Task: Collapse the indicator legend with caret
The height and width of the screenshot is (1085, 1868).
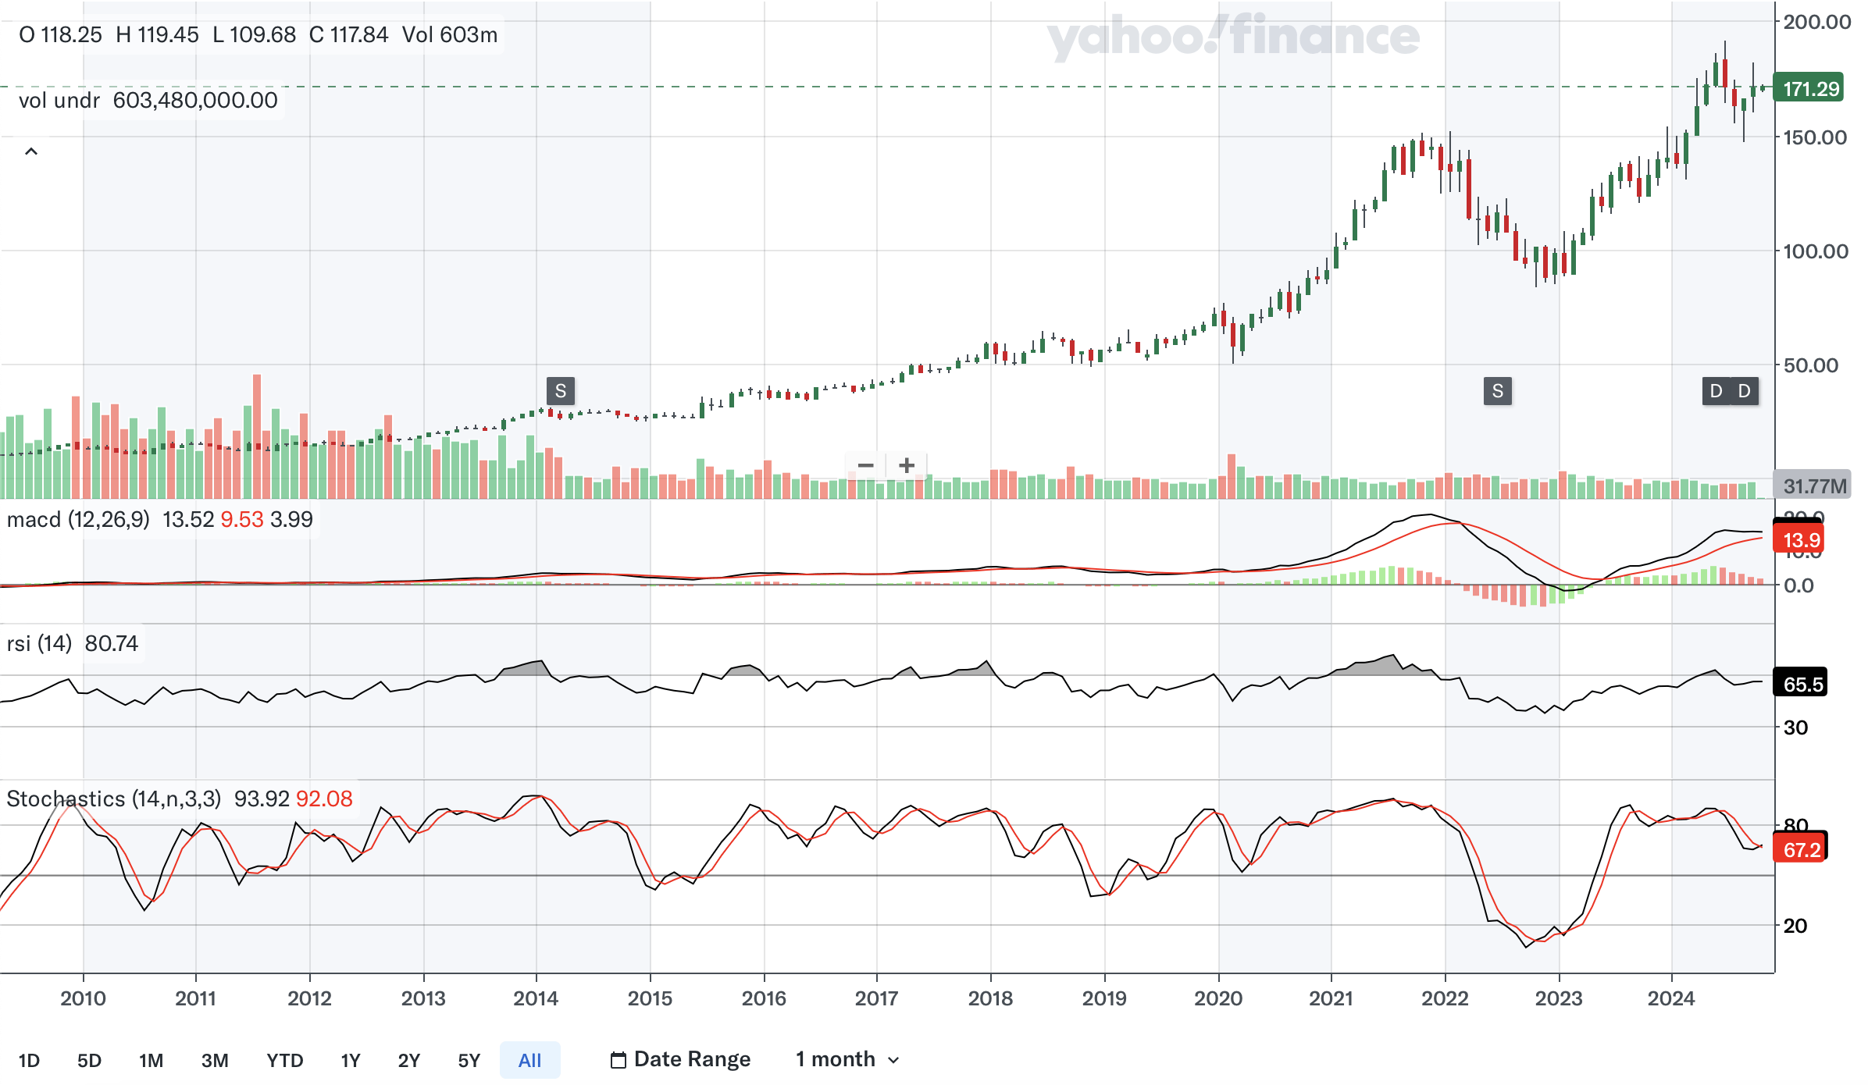Action: 31,151
